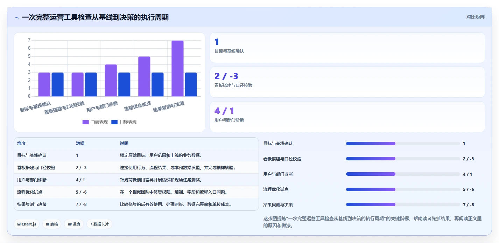Click the table data value 5 / -6

pyautogui.click(x=81, y=192)
